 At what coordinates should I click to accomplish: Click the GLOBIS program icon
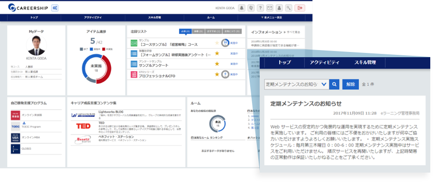[16, 149]
